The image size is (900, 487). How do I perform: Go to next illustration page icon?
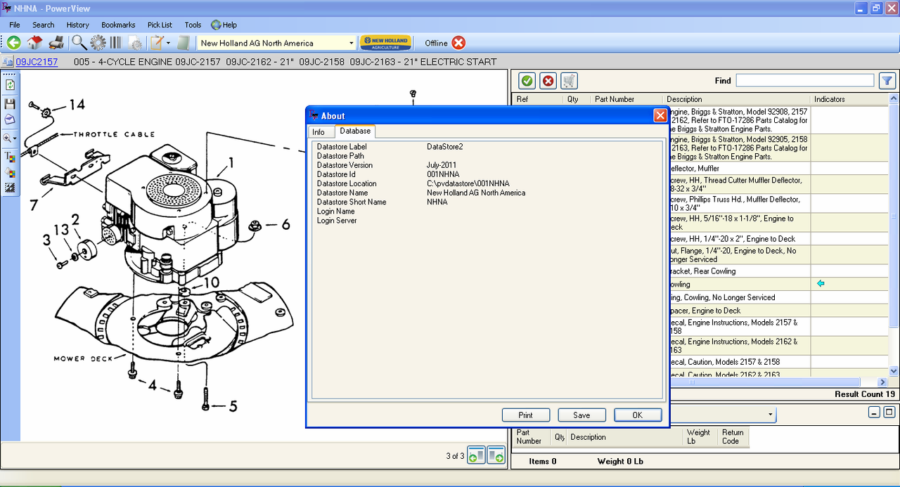pyautogui.click(x=496, y=455)
